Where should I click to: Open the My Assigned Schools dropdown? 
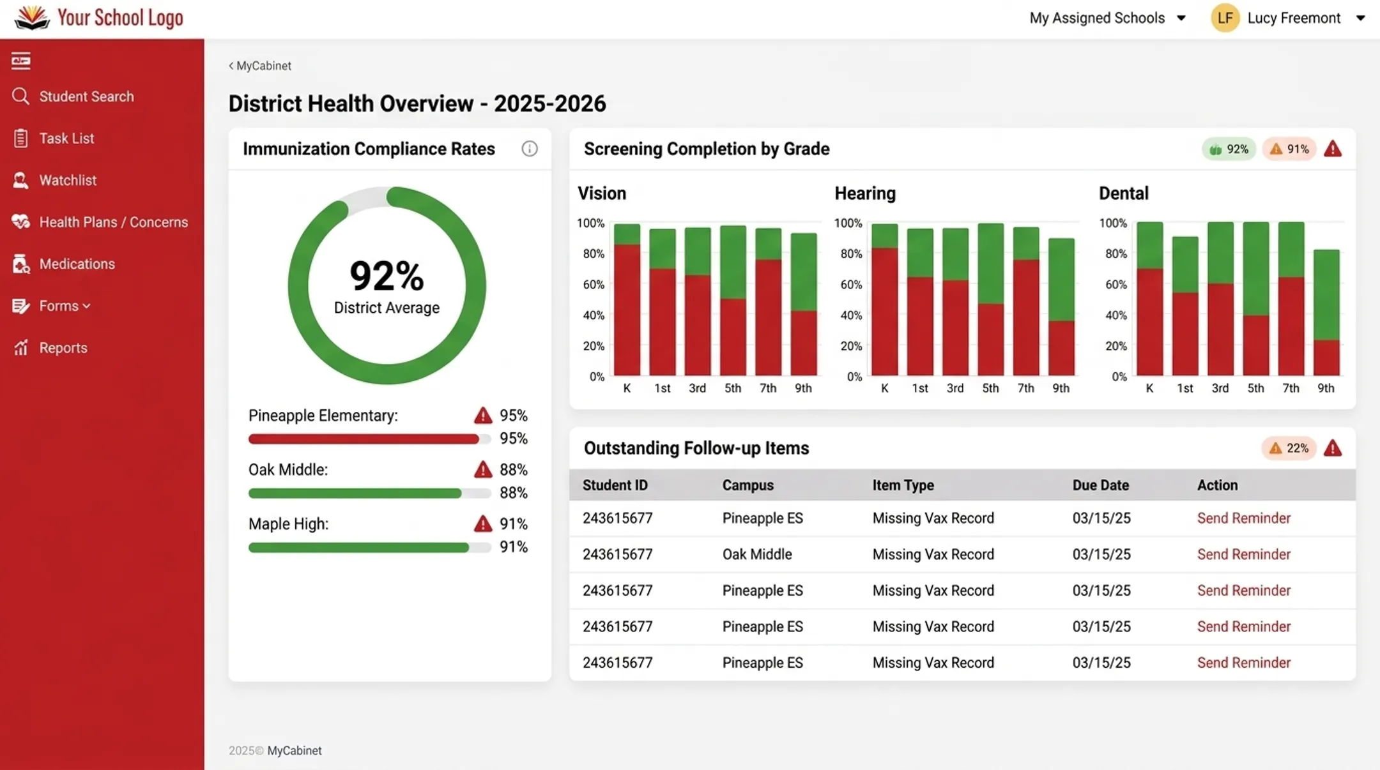tap(1108, 18)
